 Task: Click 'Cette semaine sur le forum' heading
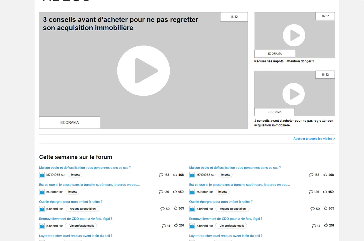(76, 157)
